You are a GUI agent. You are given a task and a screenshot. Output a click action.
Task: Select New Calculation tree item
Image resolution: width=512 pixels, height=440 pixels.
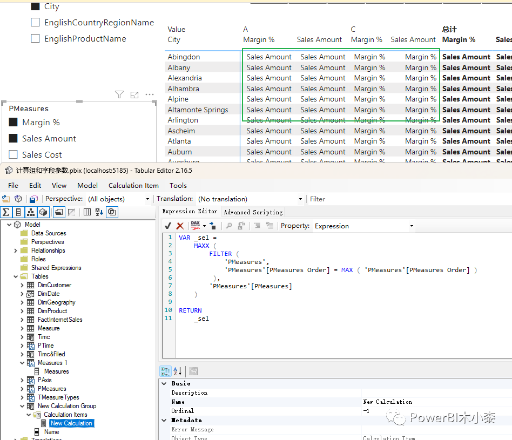[x=71, y=423]
